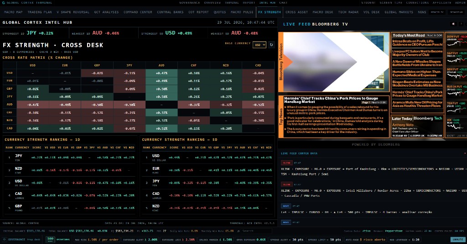Viewport: 467px width, 244px height.
Task: Open the Student link in top bar
Action: (x=368, y=3)
